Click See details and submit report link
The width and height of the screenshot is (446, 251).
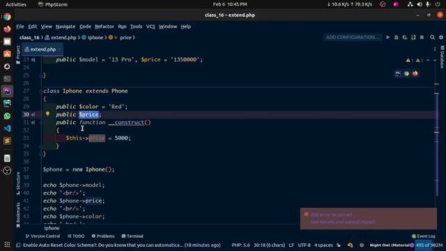(x=343, y=222)
